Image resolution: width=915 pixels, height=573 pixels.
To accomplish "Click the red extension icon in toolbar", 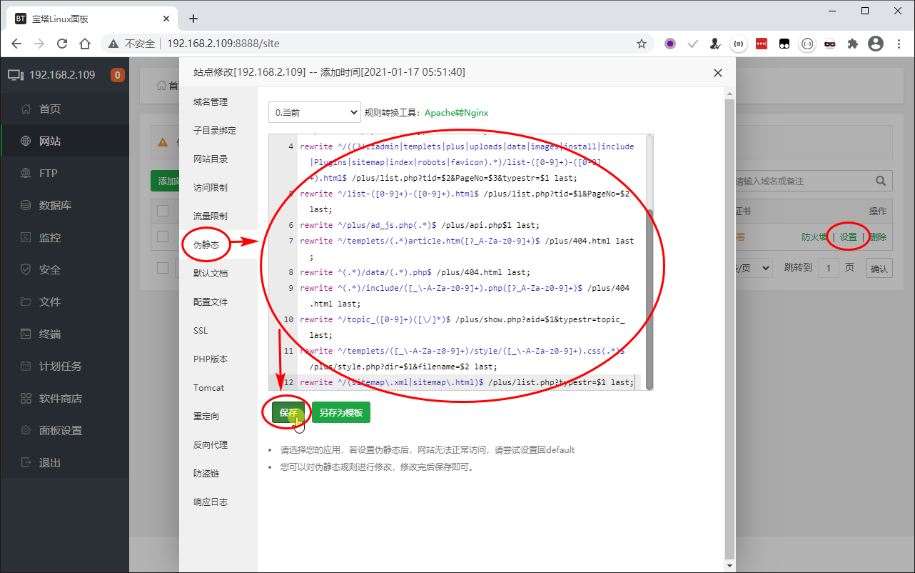I will tap(762, 44).
